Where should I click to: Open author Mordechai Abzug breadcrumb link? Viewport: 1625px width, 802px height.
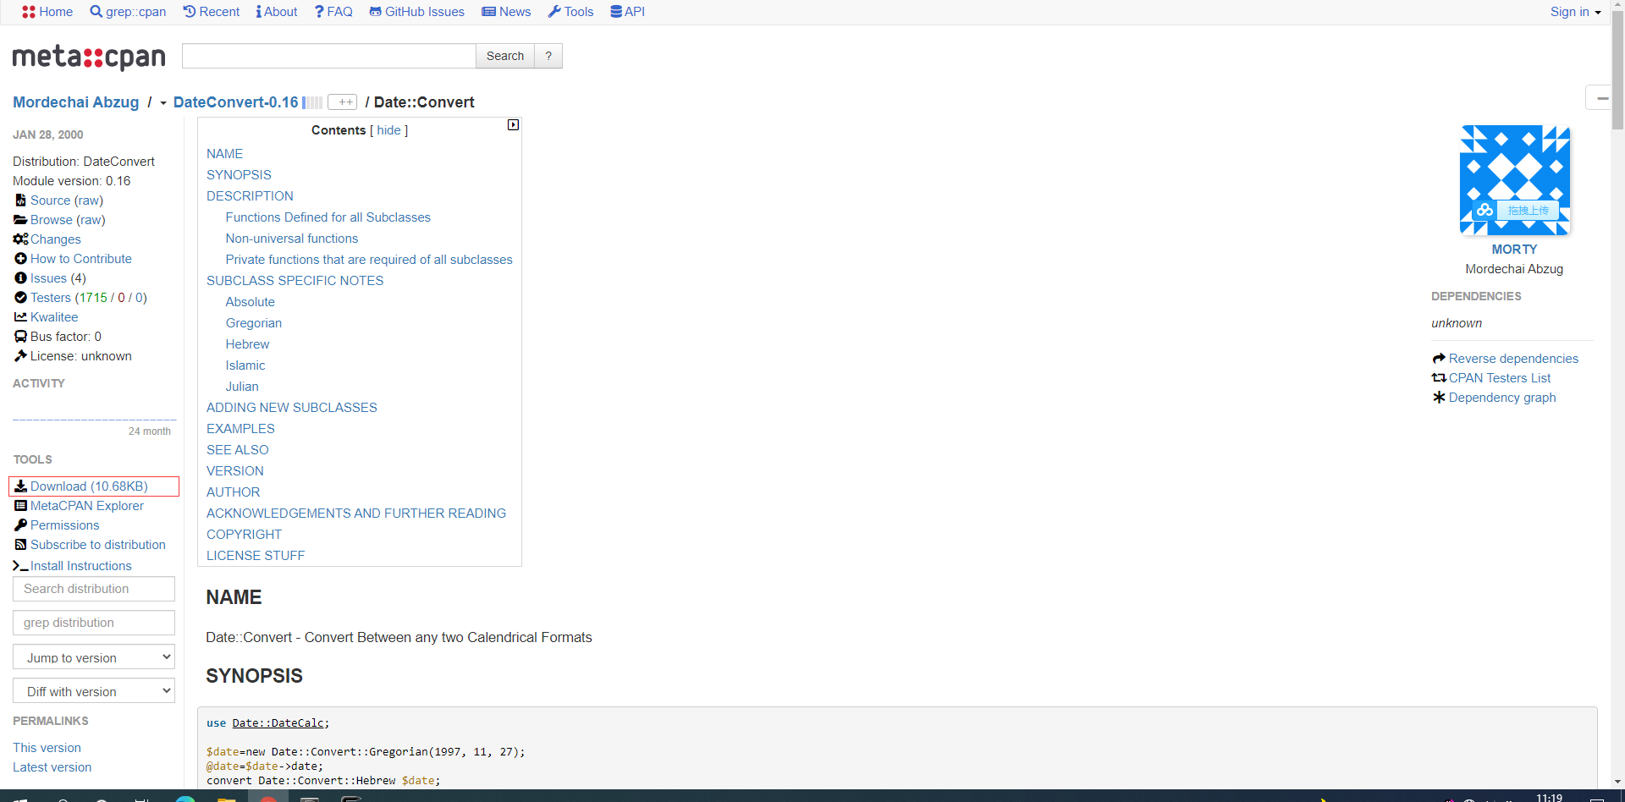(75, 102)
